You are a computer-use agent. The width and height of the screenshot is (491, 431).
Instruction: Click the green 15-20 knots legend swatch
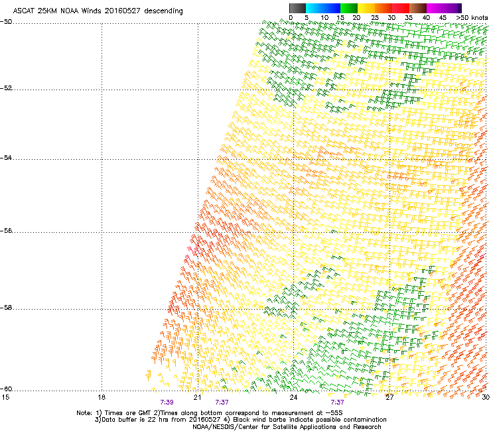349,8
